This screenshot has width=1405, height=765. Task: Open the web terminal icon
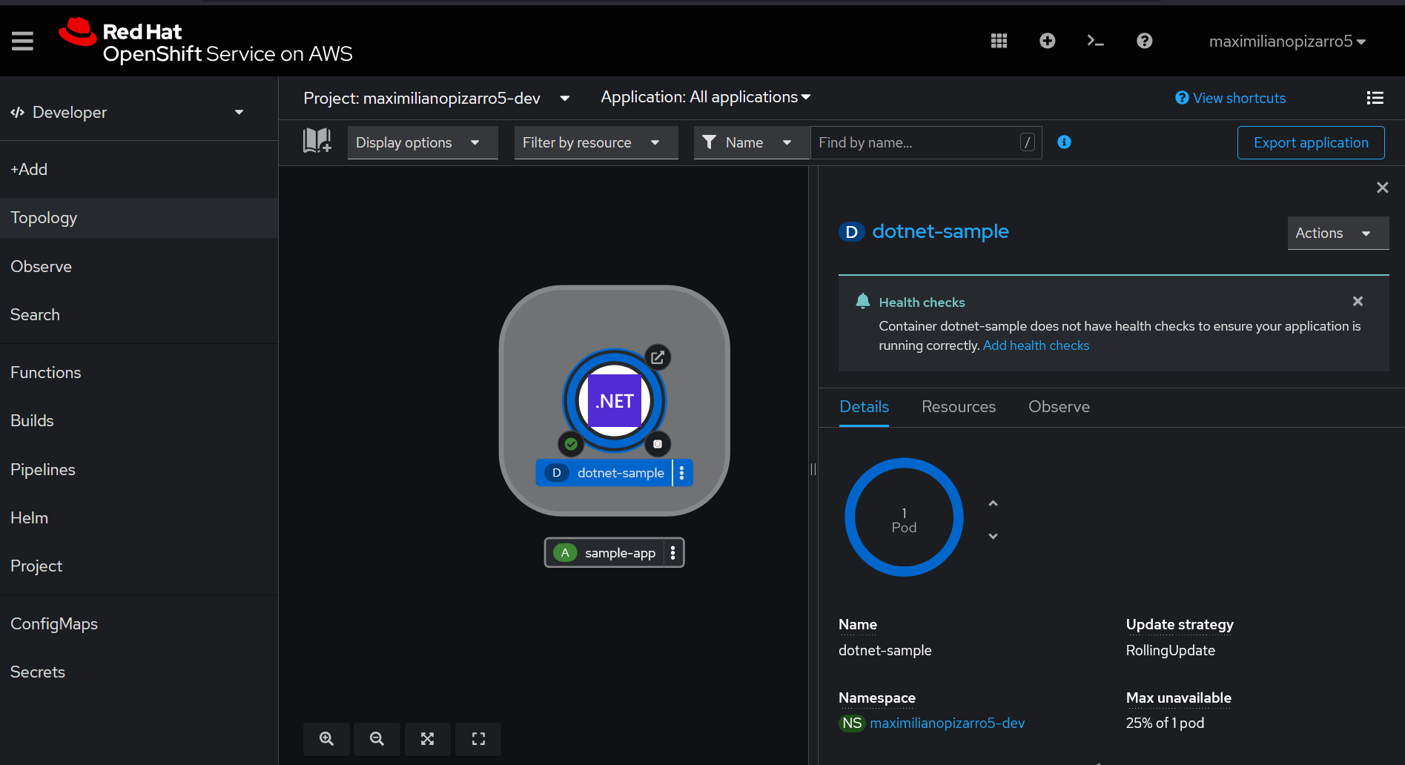[x=1095, y=41]
